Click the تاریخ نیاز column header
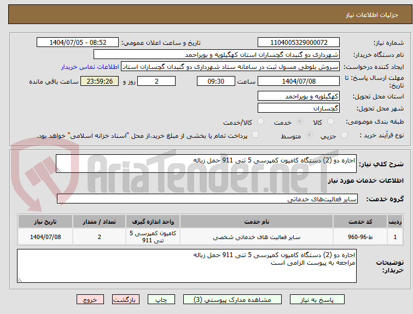The image size is (413, 314). [x=45, y=222]
